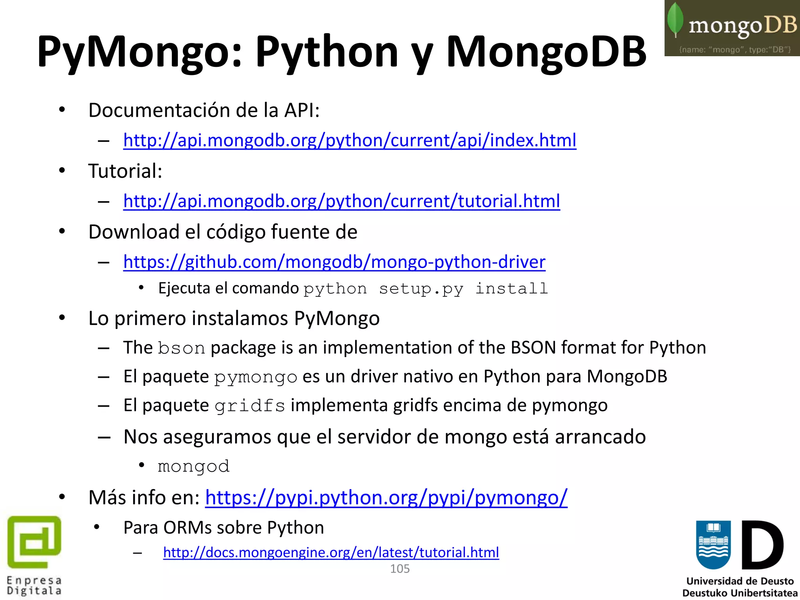Visit the pypi.python.org pymongo link
This screenshot has height=600, width=800.
point(386,498)
